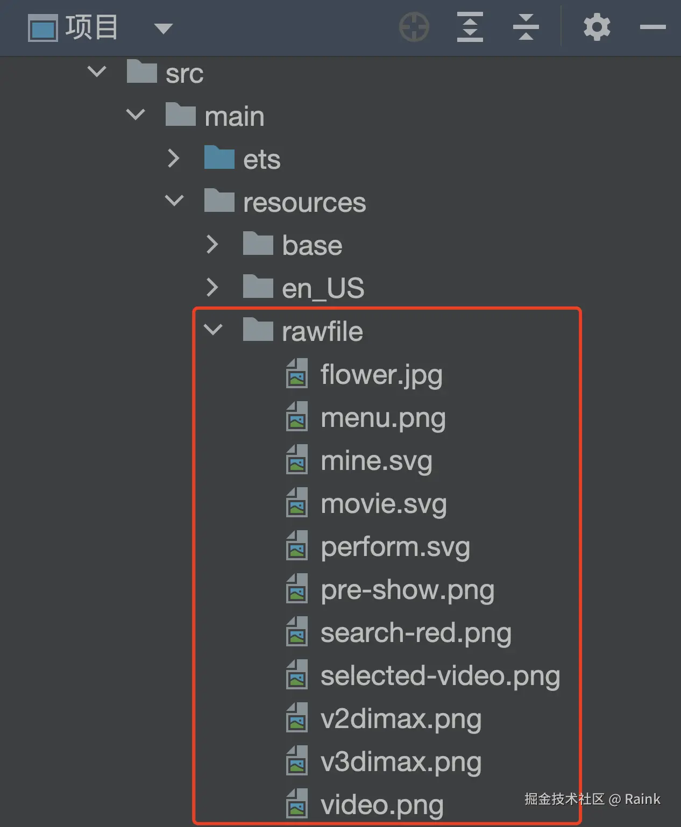
Task: Click the ets folder icon
Action: pyautogui.click(x=219, y=158)
